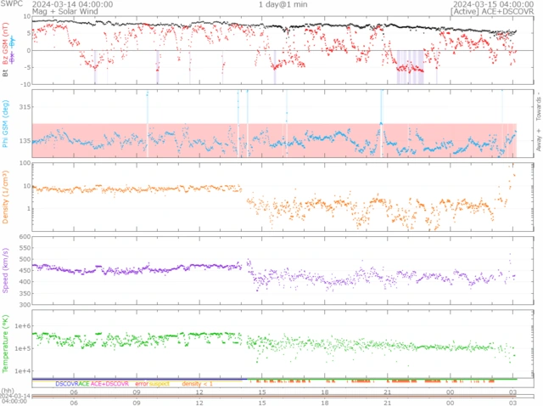This screenshot has height=406, width=543.
Task: Click the SWPC label in top corner
Action: [11, 4]
